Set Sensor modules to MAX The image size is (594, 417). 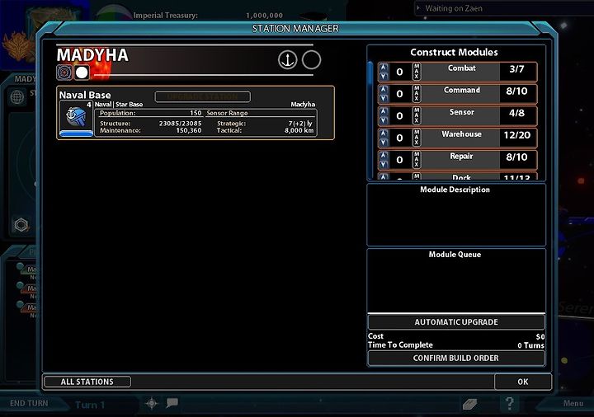point(417,115)
